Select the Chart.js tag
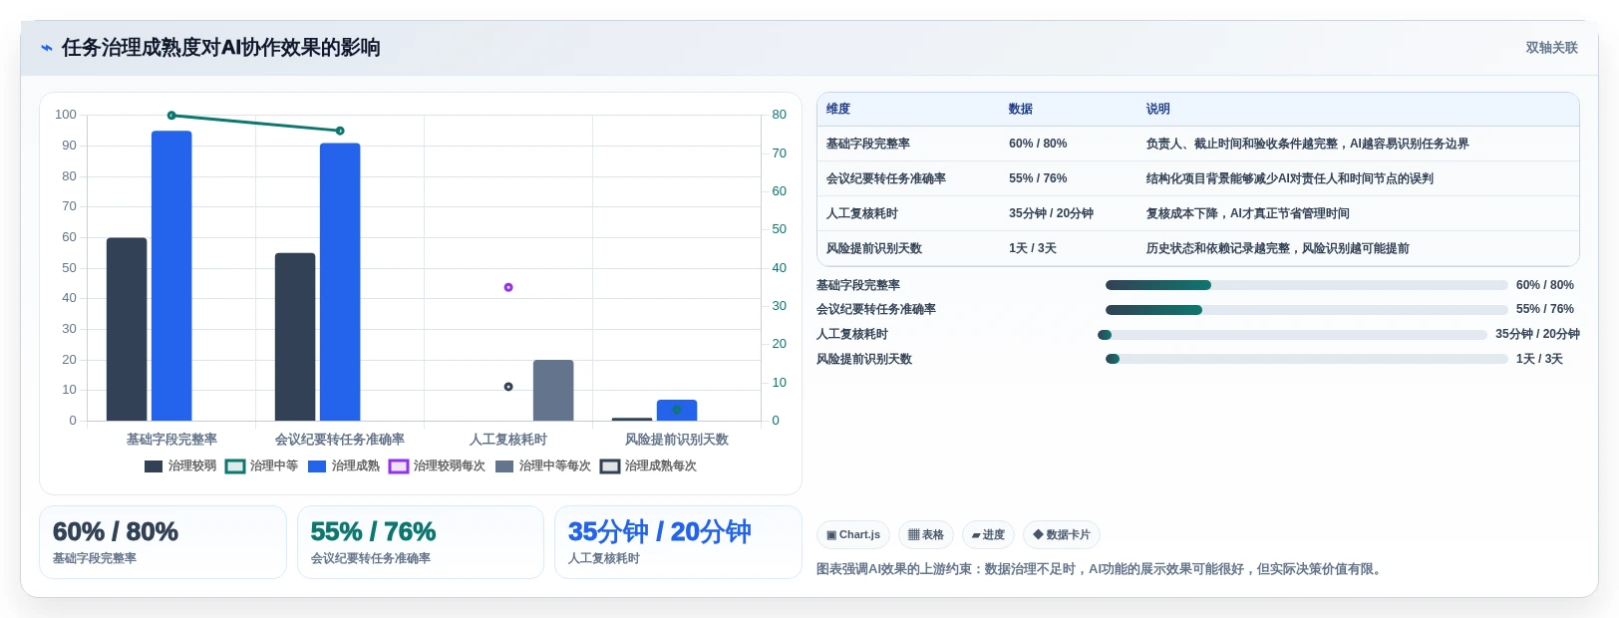This screenshot has width=1619, height=618. [853, 535]
